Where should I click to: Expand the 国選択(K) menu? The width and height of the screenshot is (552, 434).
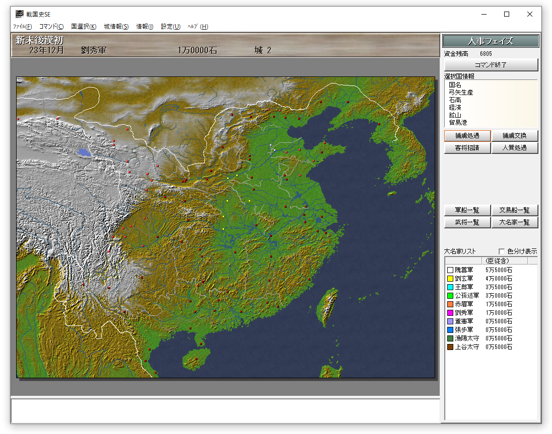[84, 27]
